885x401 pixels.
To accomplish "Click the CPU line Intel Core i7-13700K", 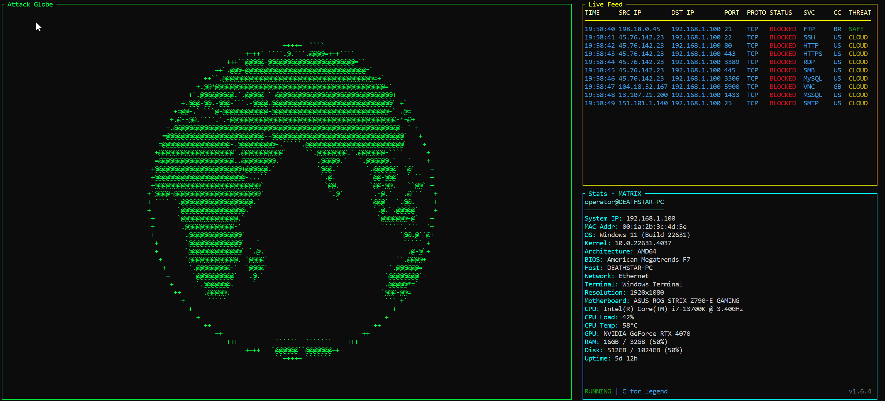I will pos(664,309).
